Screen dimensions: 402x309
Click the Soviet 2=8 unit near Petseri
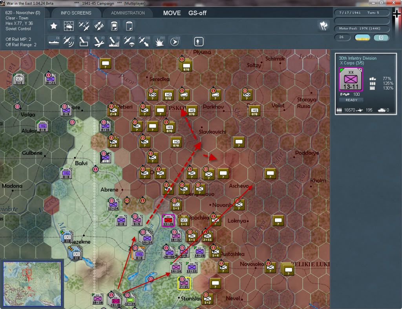[x=113, y=110]
